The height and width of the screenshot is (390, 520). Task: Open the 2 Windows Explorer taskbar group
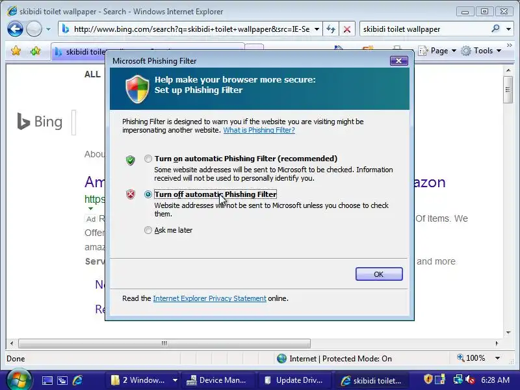tap(138, 380)
